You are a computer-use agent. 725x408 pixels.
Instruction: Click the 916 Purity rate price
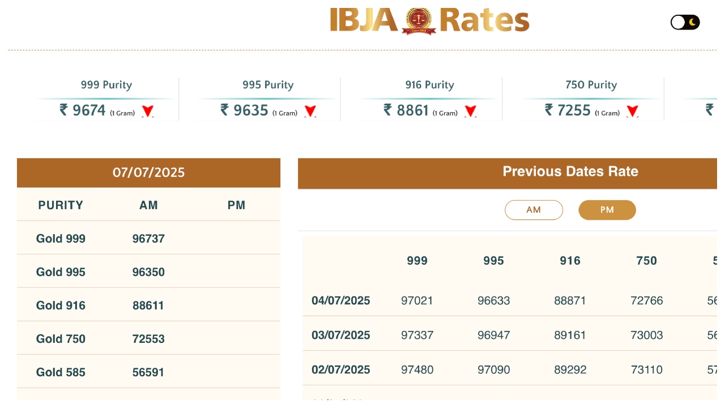pyautogui.click(x=406, y=110)
